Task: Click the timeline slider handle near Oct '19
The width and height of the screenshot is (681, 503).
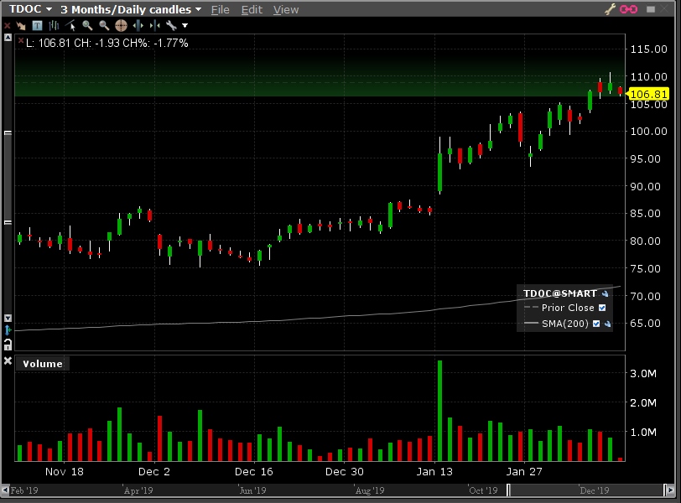Action: coord(508,490)
